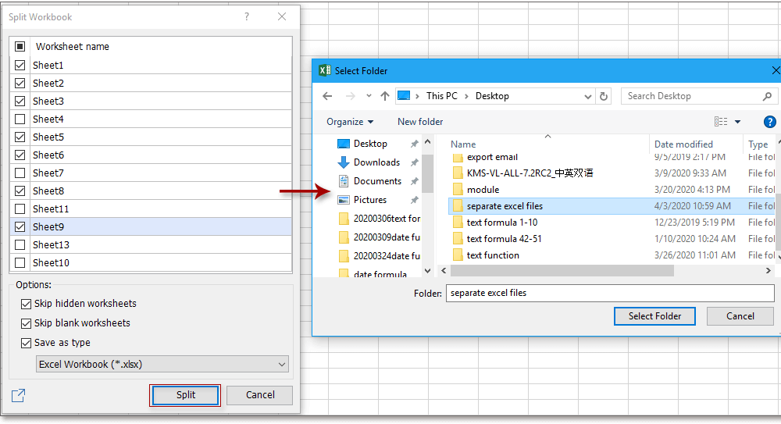
Task: Check the Sheet13 checkbox
Action: coord(20,244)
